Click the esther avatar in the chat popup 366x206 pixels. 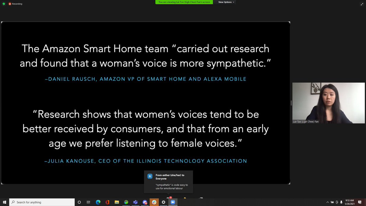tap(150, 176)
